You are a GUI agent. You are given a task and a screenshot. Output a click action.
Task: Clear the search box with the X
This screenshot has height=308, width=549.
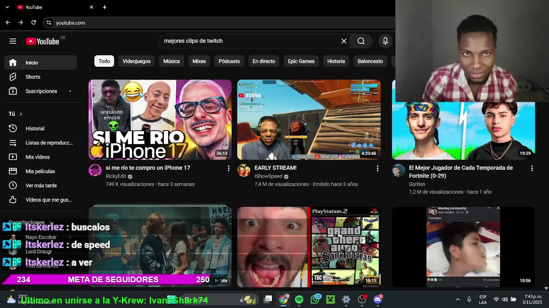(x=344, y=41)
